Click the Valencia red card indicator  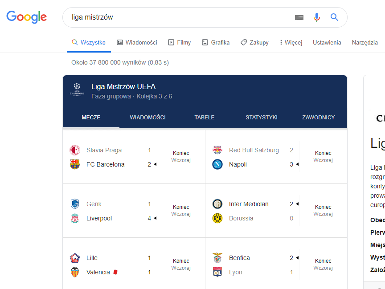115,272
